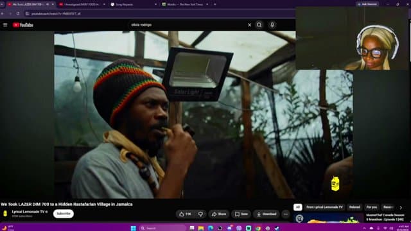Clear the search text with X
Screen dimensions: 411x231
[x=250, y=25]
